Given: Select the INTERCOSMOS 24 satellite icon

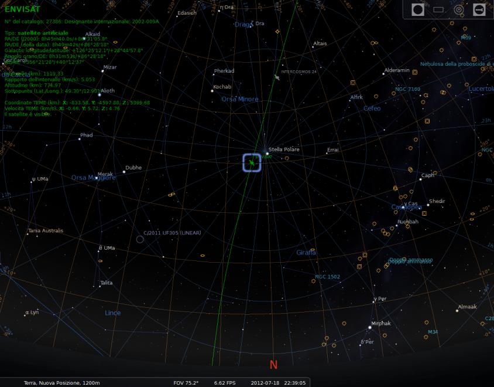Looking at the screenshot, I should point(277,77).
